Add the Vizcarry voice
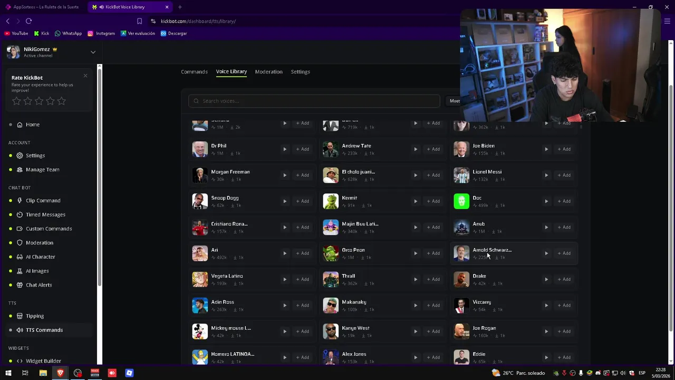This screenshot has height=380, width=675. coord(564,306)
